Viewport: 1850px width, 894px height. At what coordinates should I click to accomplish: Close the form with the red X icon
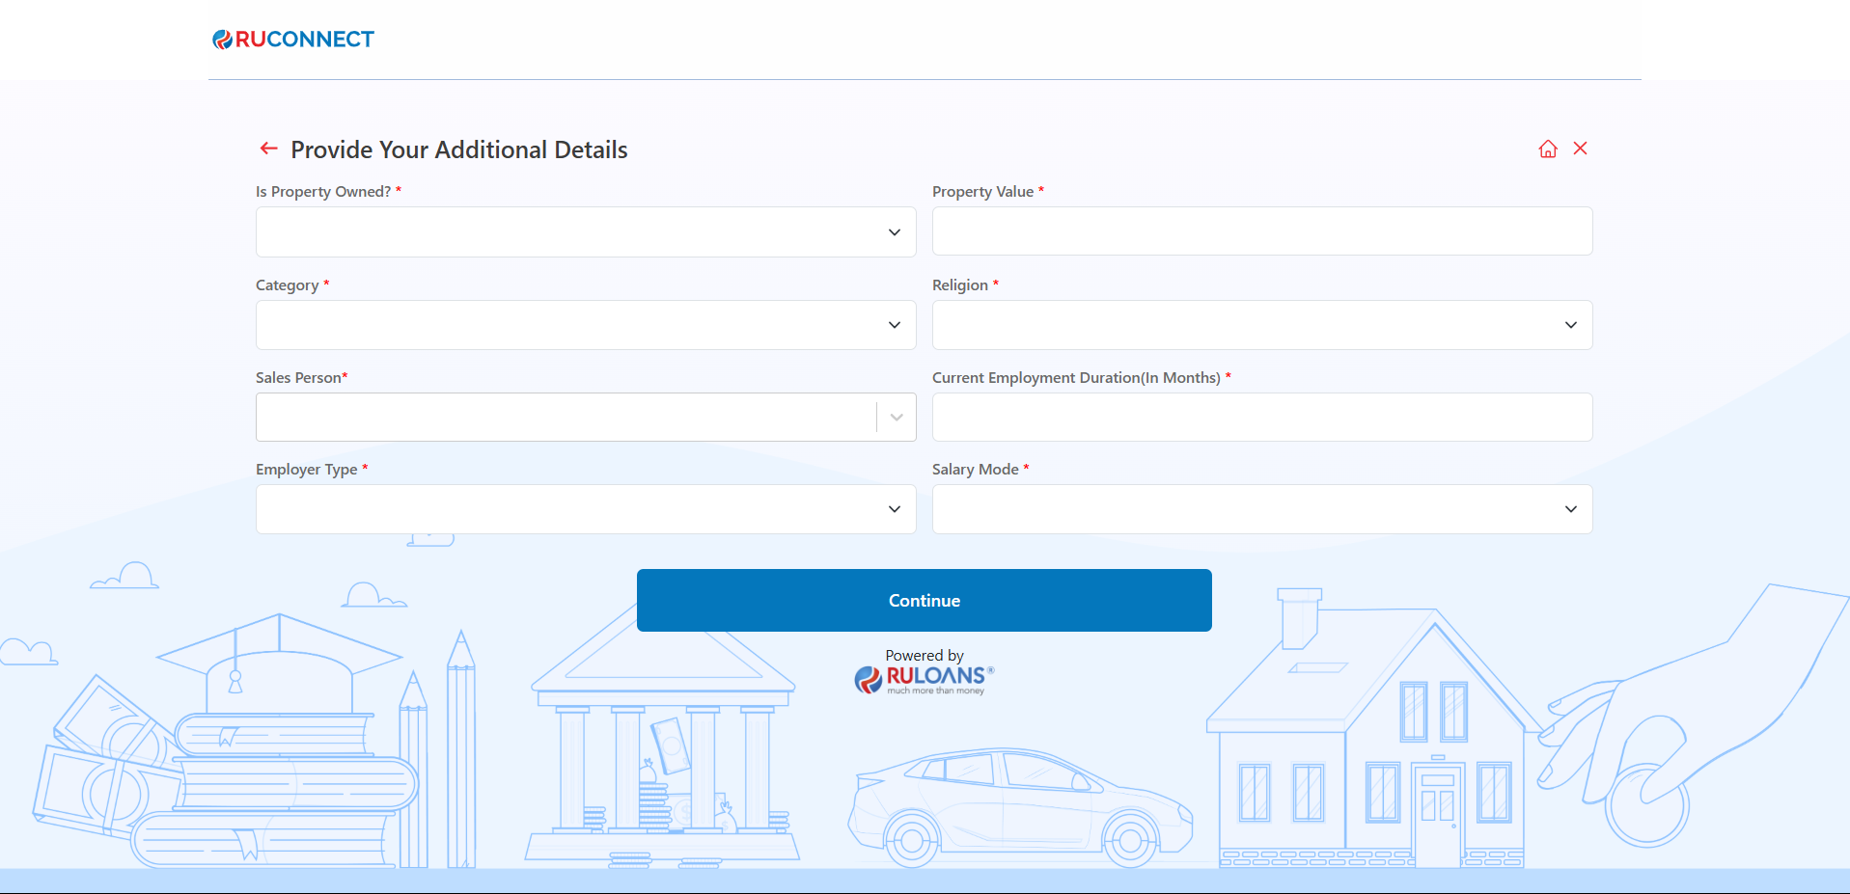point(1580,149)
